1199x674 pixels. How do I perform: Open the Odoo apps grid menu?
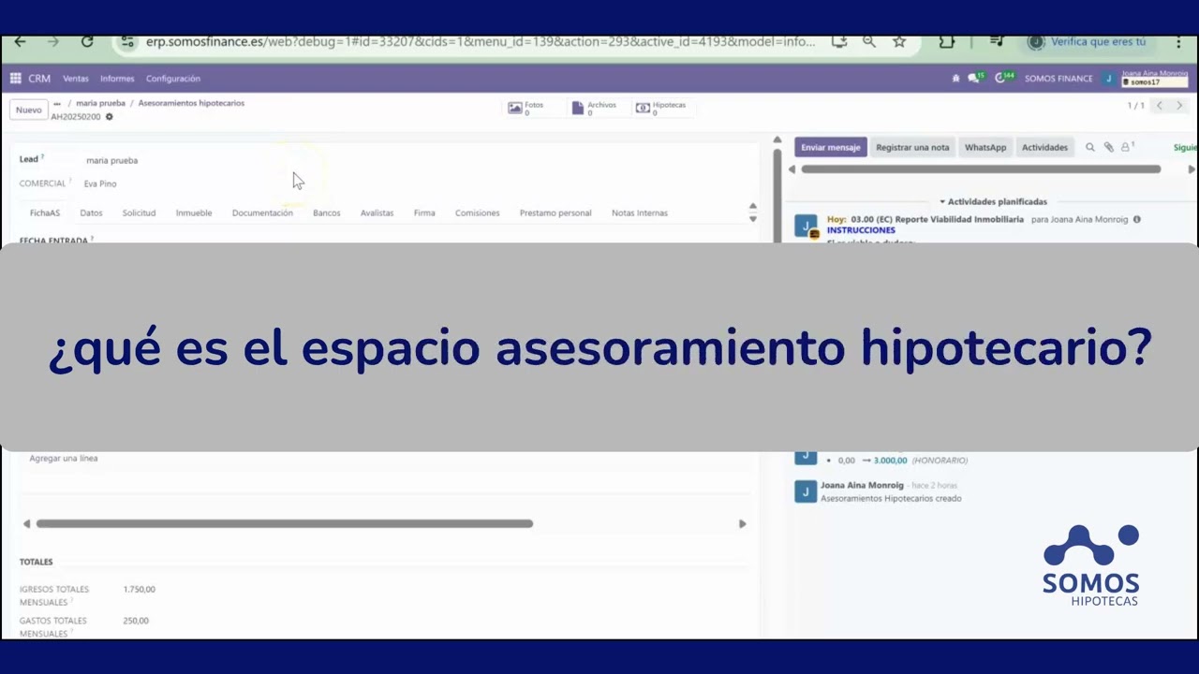(x=16, y=79)
